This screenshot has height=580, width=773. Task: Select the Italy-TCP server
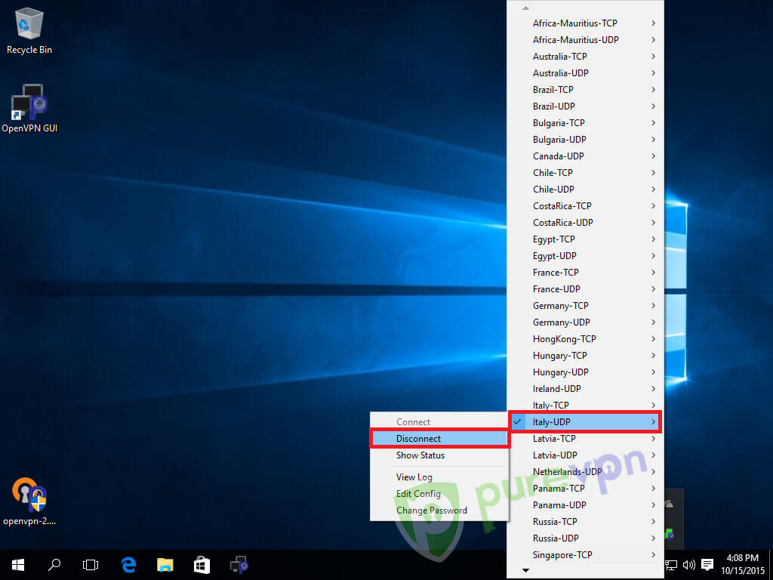tap(585, 406)
